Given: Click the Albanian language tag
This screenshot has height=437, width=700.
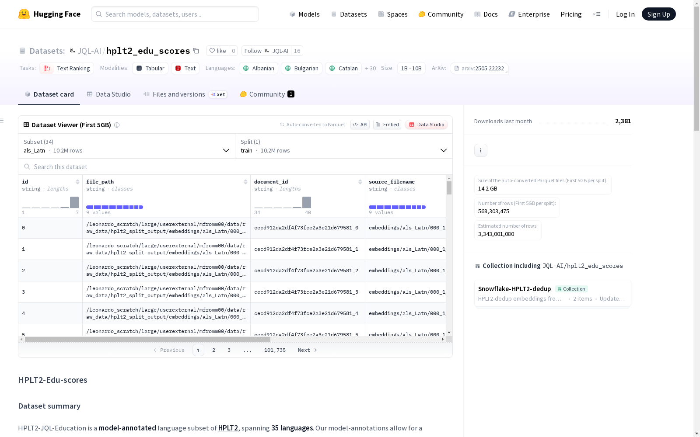Looking at the screenshot, I should coord(259,68).
